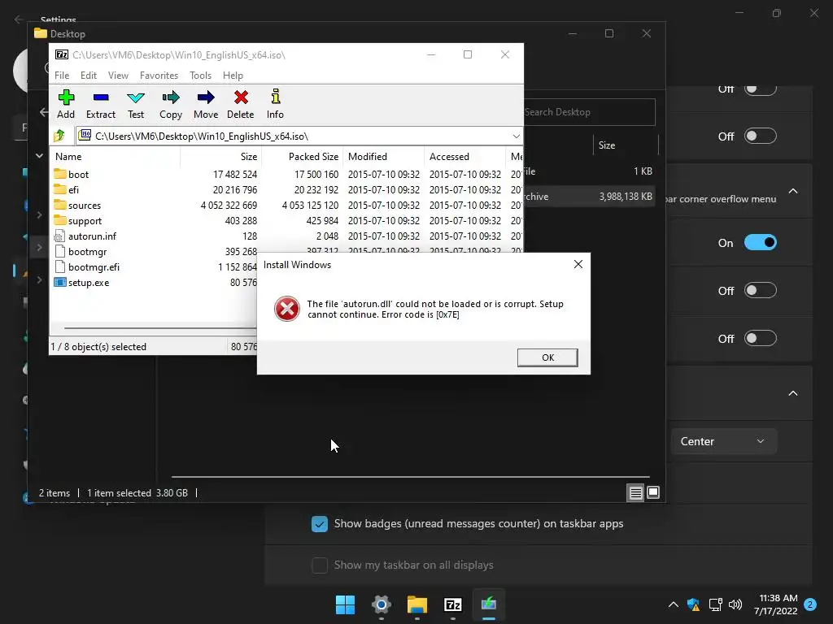The height and width of the screenshot is (624, 833).
Task: Run the Test tool in 7-Zip
Action: click(x=136, y=104)
